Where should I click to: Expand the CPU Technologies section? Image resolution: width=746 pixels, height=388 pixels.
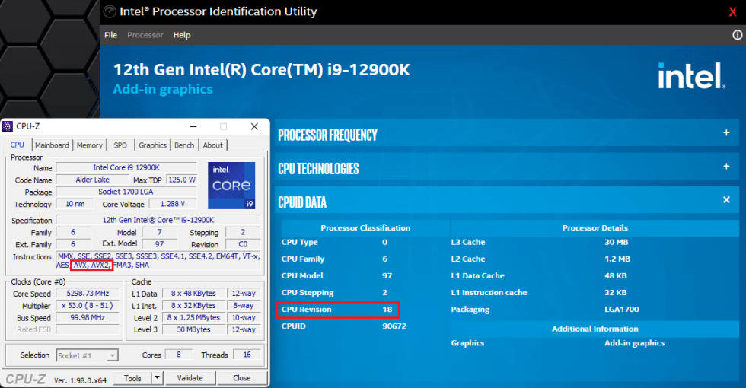tap(726, 167)
